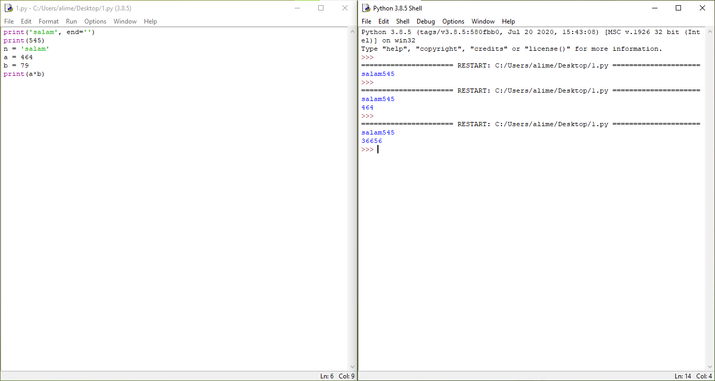Viewport: 715px width, 381px height.
Task: Click editor status Col: 9
Action: click(347, 376)
